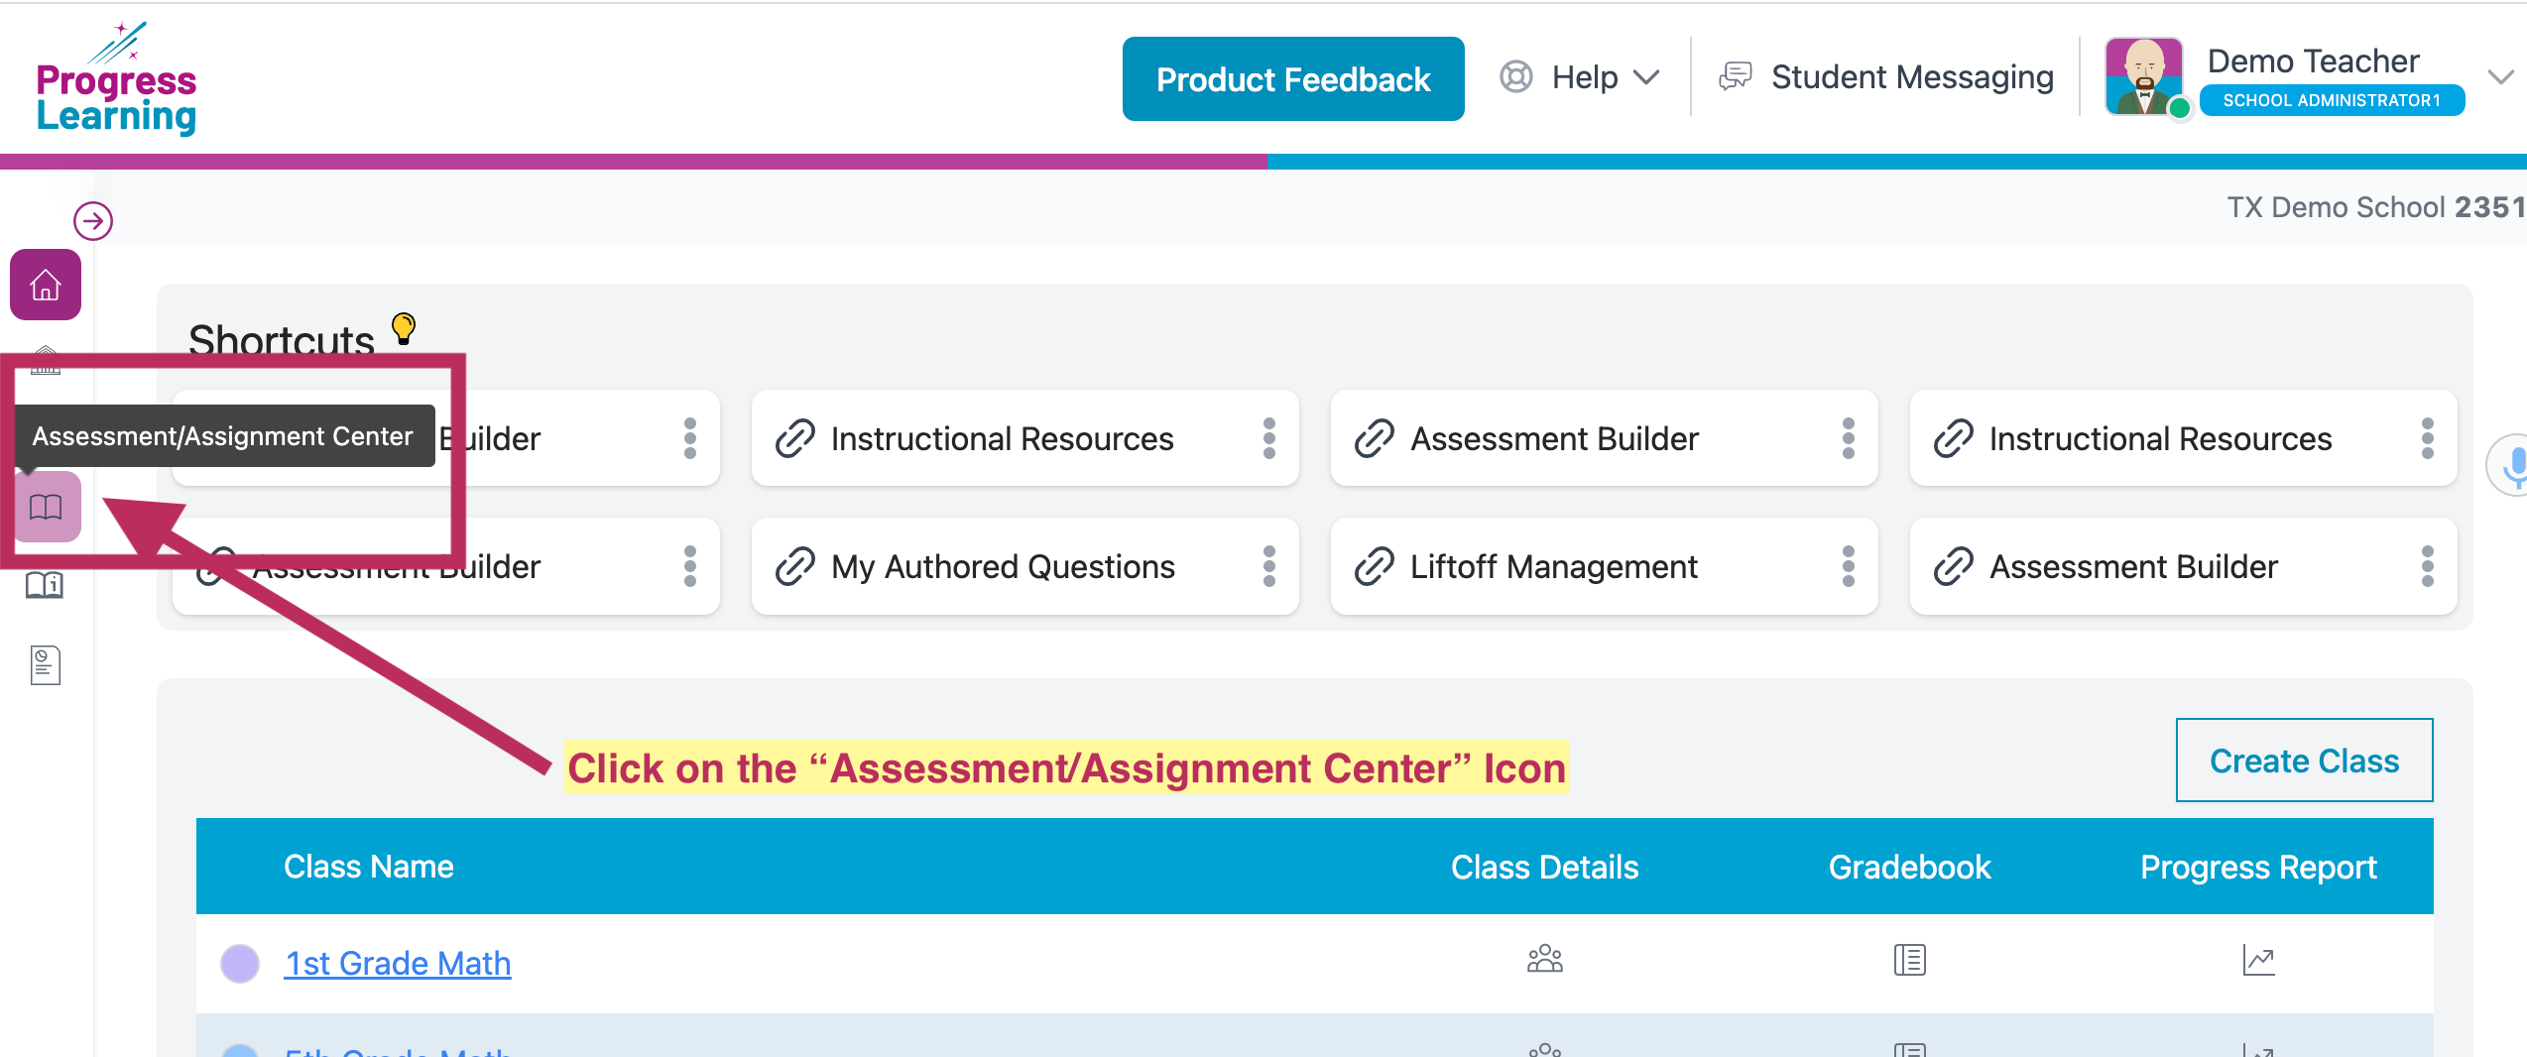Open the Home sidebar icon

point(46,286)
